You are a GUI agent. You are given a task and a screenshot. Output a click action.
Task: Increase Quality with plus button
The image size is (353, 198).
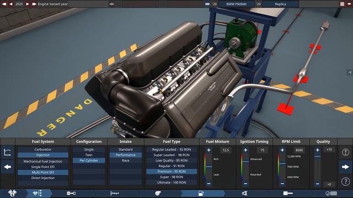click(318, 150)
